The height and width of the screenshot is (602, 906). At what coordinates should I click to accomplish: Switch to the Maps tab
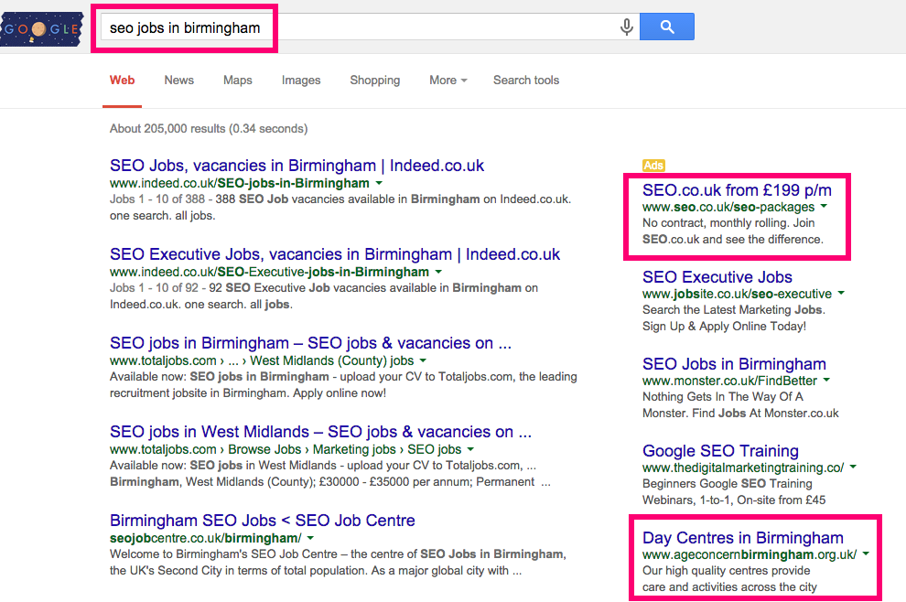click(x=237, y=81)
